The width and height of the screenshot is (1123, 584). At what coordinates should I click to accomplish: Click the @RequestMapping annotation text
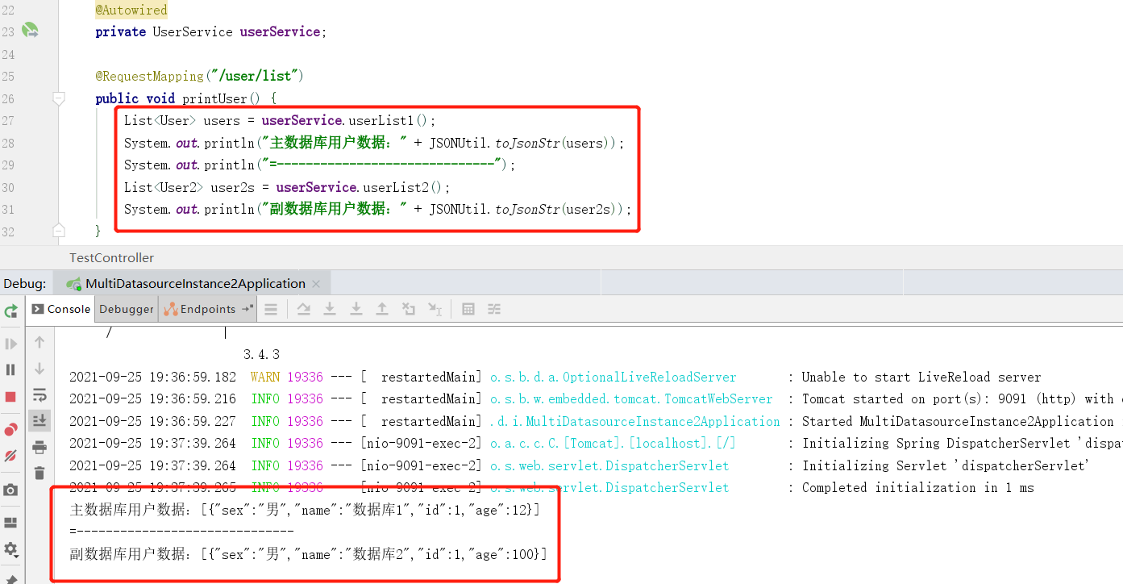[x=150, y=76]
